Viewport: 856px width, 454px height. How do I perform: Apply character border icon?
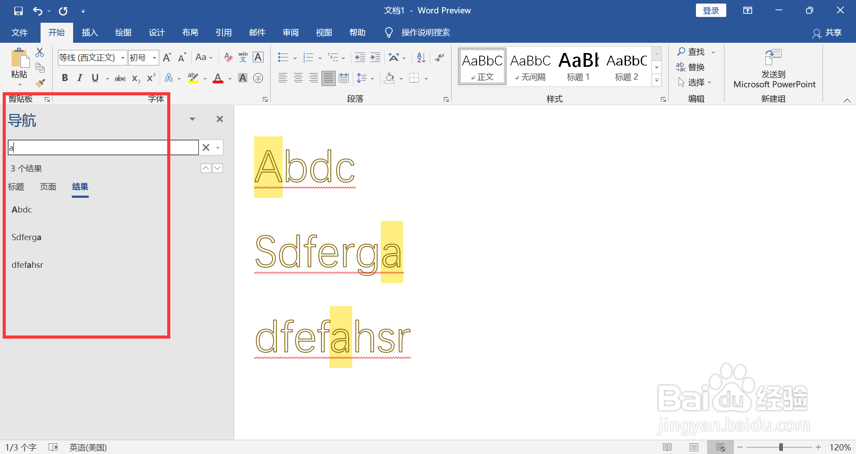point(258,57)
